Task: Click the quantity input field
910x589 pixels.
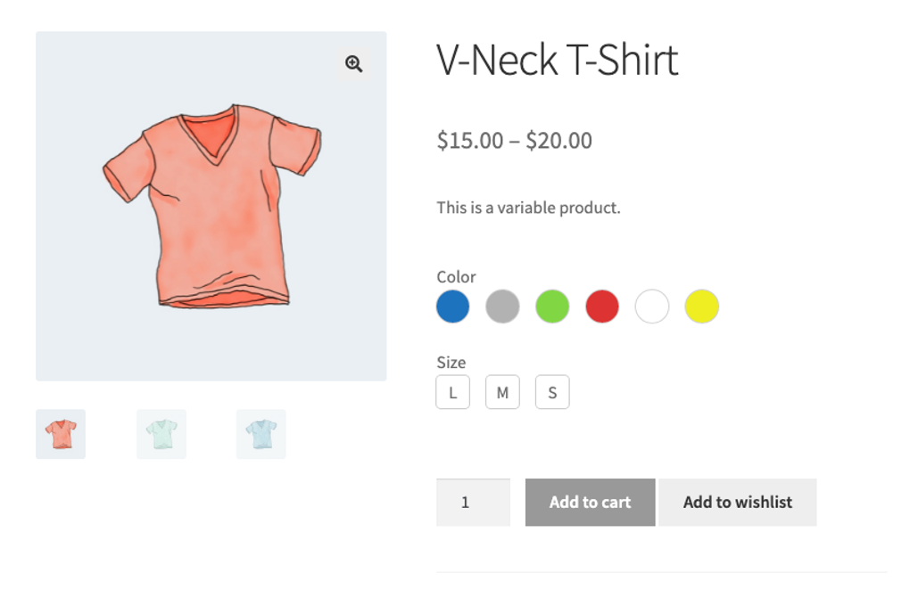Action: [473, 503]
